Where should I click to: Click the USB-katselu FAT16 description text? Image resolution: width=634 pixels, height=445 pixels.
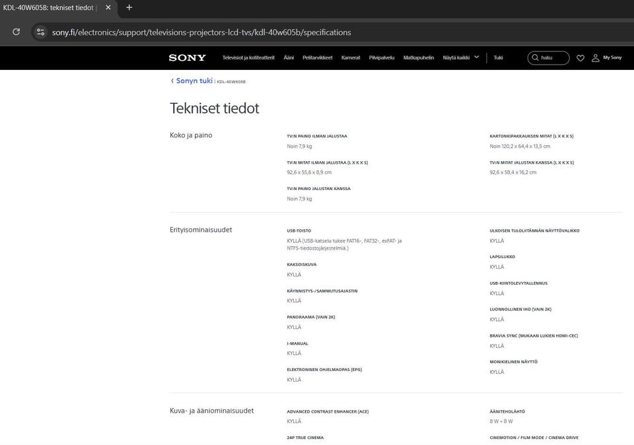(344, 244)
